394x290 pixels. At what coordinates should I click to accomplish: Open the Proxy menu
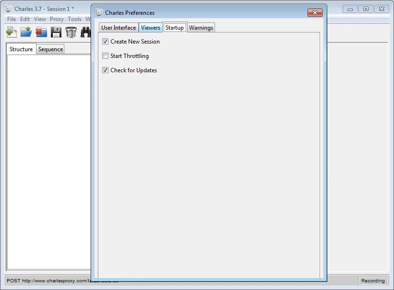tap(57, 19)
